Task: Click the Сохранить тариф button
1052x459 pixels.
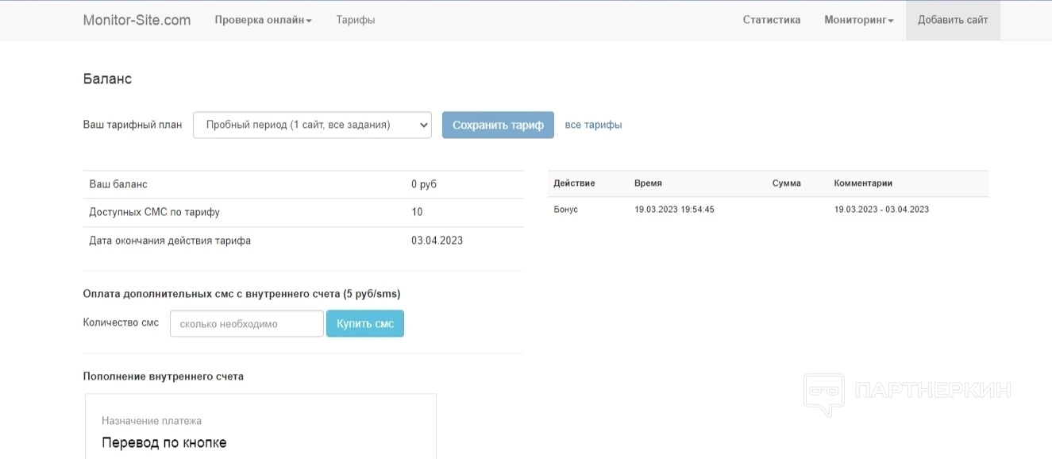Action: tap(498, 125)
